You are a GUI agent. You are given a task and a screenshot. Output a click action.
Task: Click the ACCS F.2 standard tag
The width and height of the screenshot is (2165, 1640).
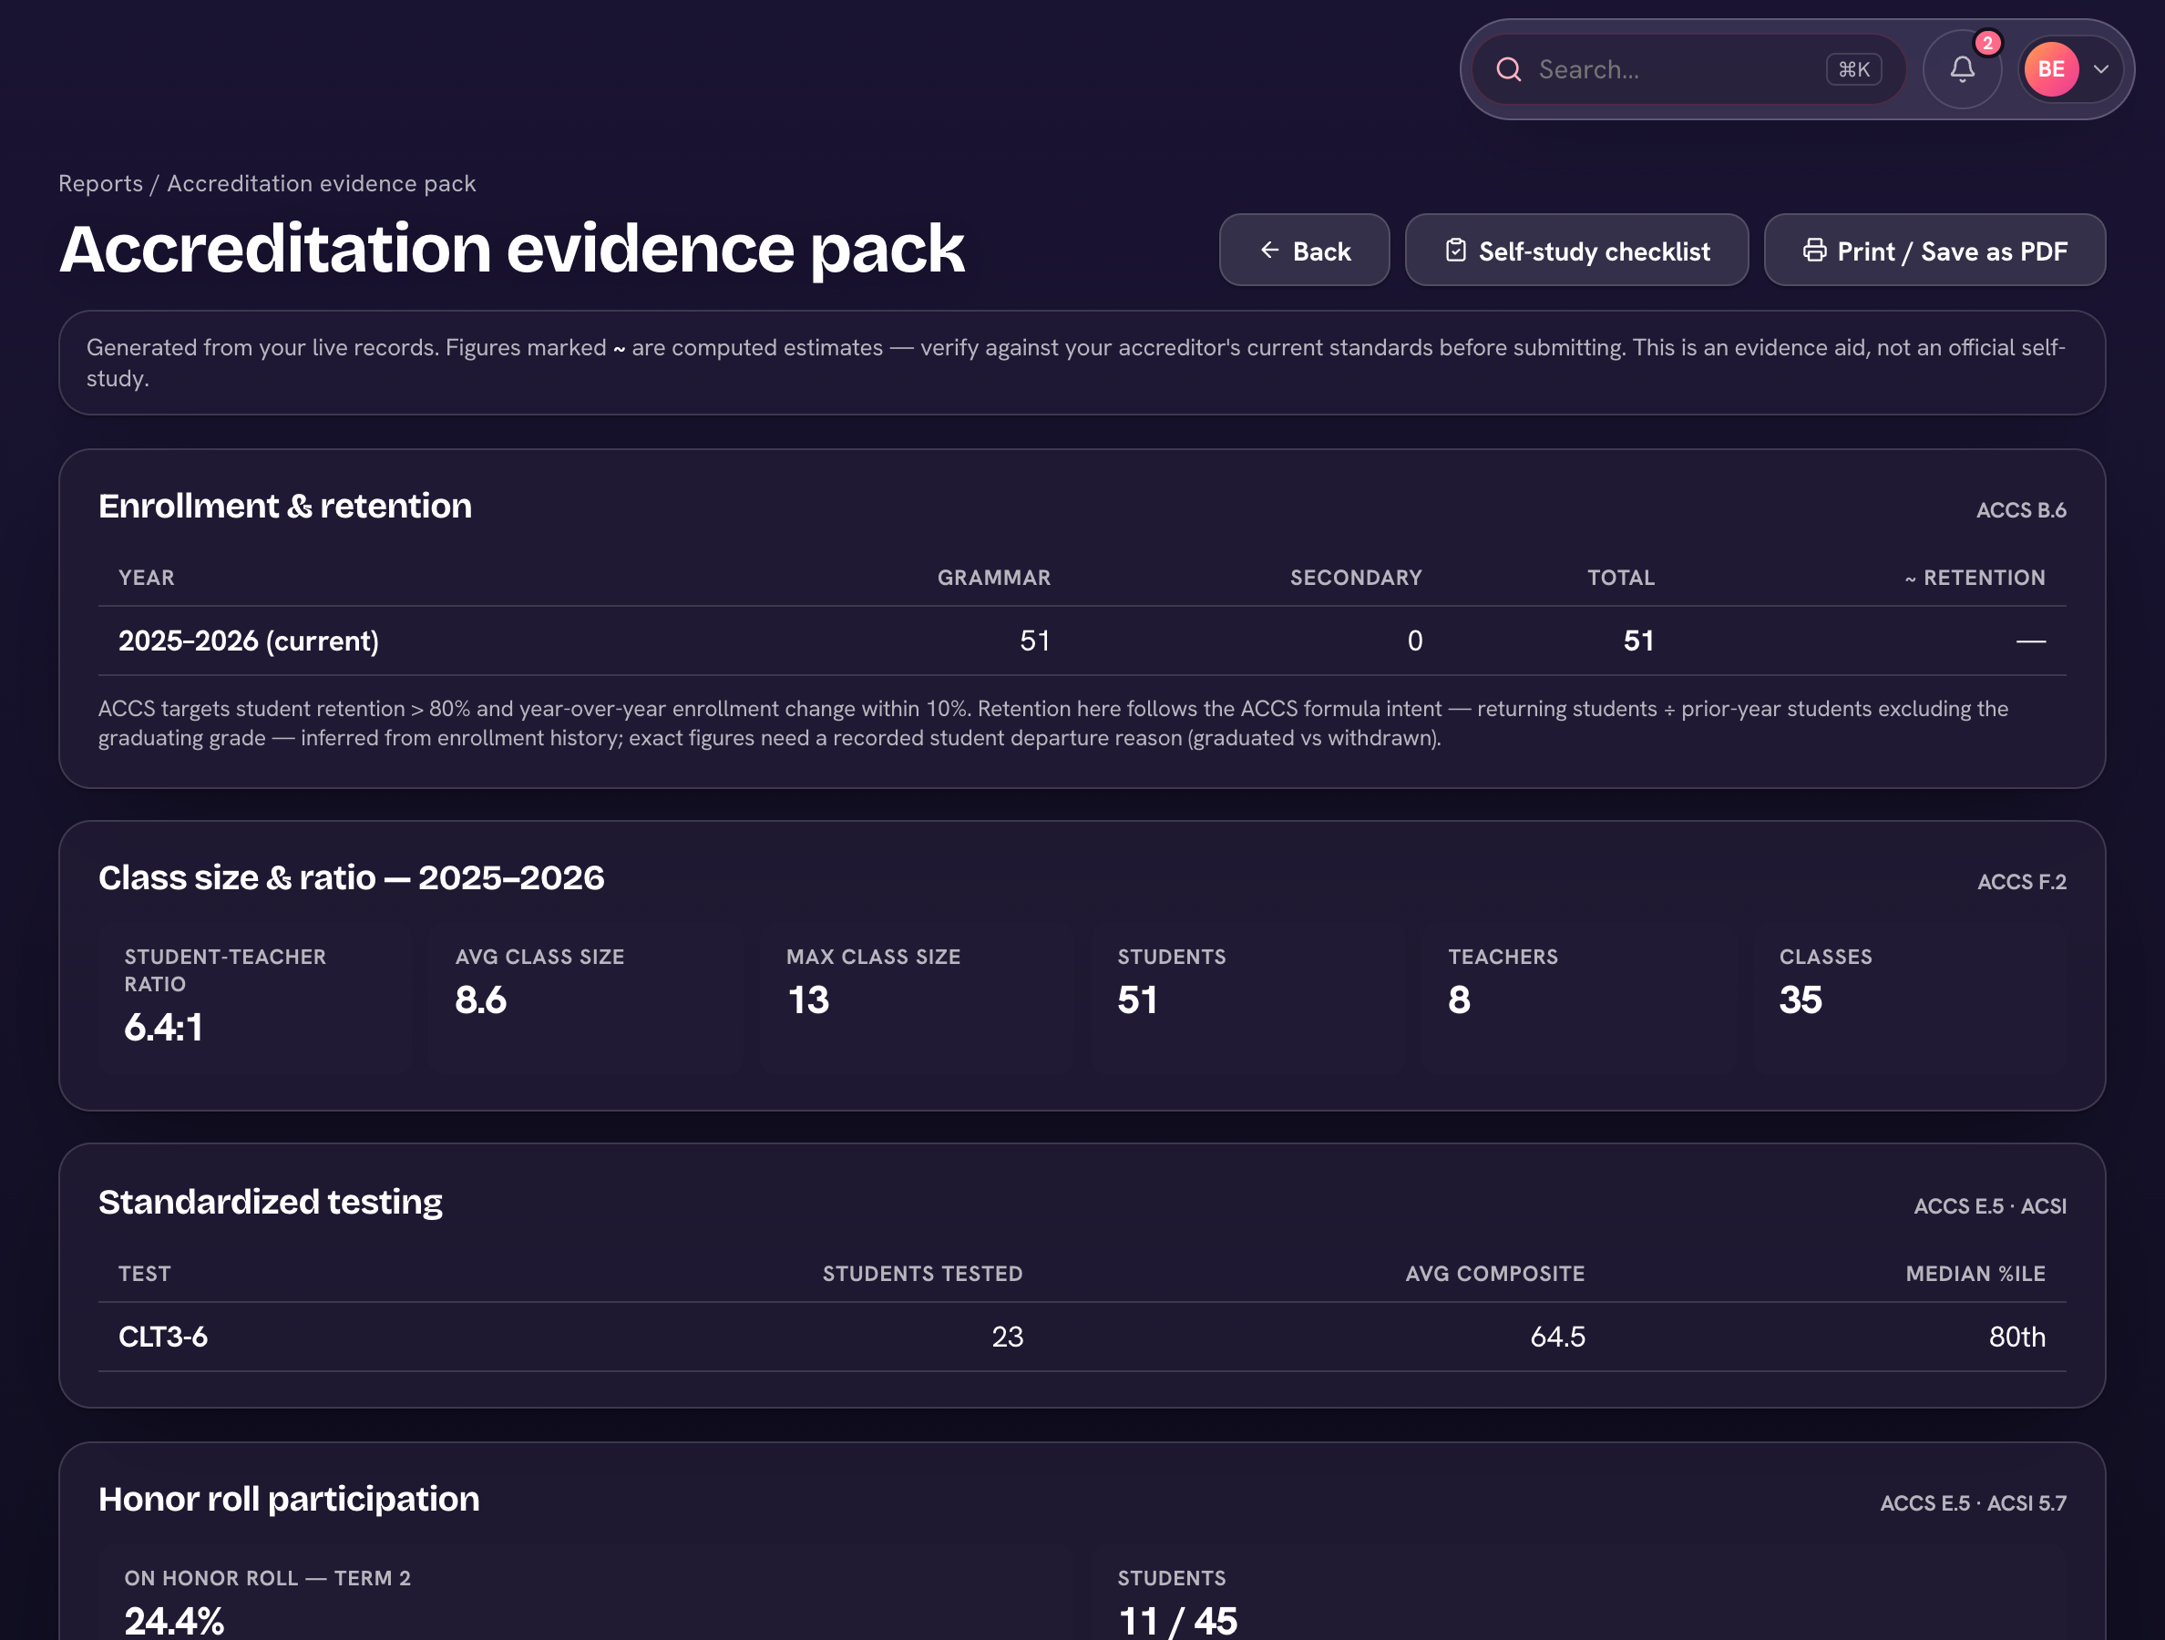click(2021, 883)
